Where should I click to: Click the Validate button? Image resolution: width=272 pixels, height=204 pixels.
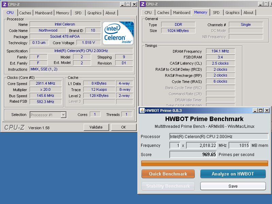point(96,127)
